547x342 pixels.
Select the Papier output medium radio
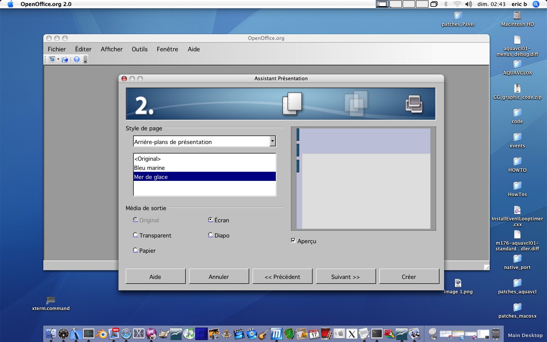coord(135,250)
